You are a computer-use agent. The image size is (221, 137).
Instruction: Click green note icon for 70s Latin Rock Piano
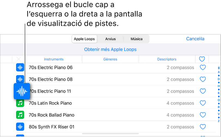click(20, 103)
